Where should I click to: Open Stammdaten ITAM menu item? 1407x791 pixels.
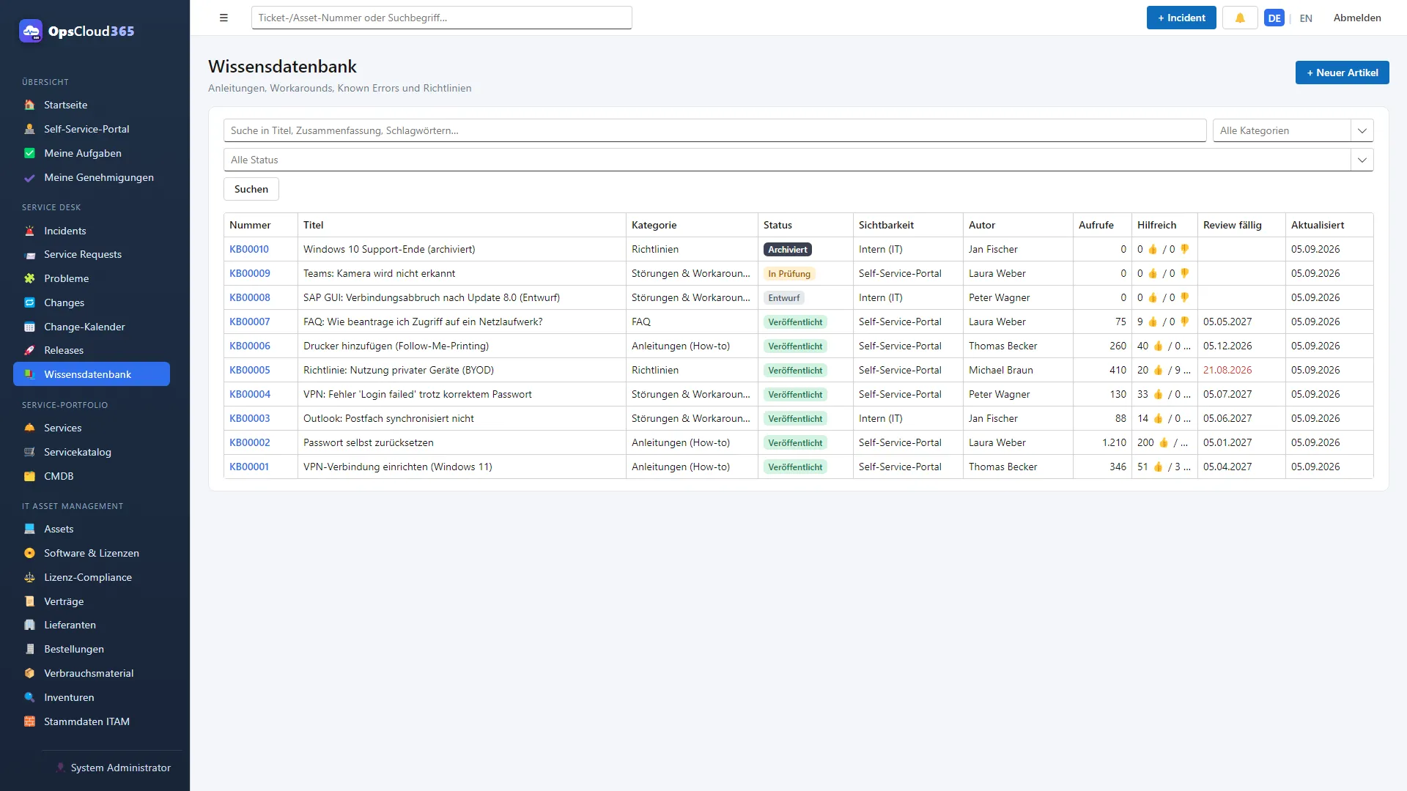[x=92, y=721]
